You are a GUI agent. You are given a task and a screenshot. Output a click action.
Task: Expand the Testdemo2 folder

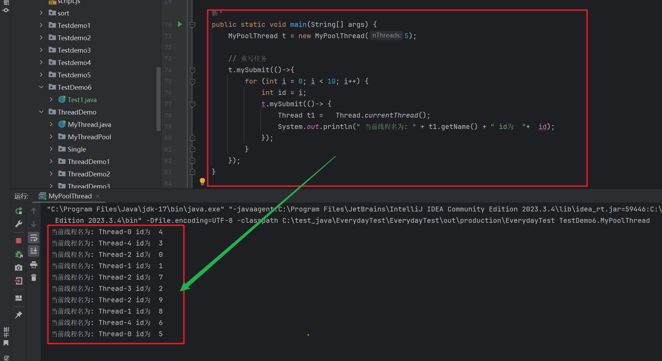point(41,38)
